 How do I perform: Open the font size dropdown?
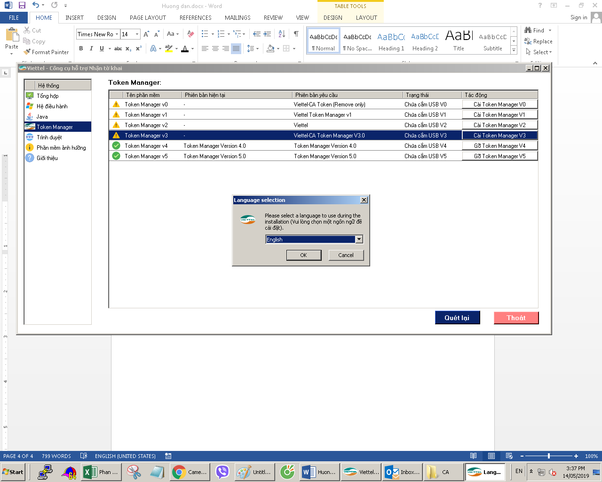137,34
